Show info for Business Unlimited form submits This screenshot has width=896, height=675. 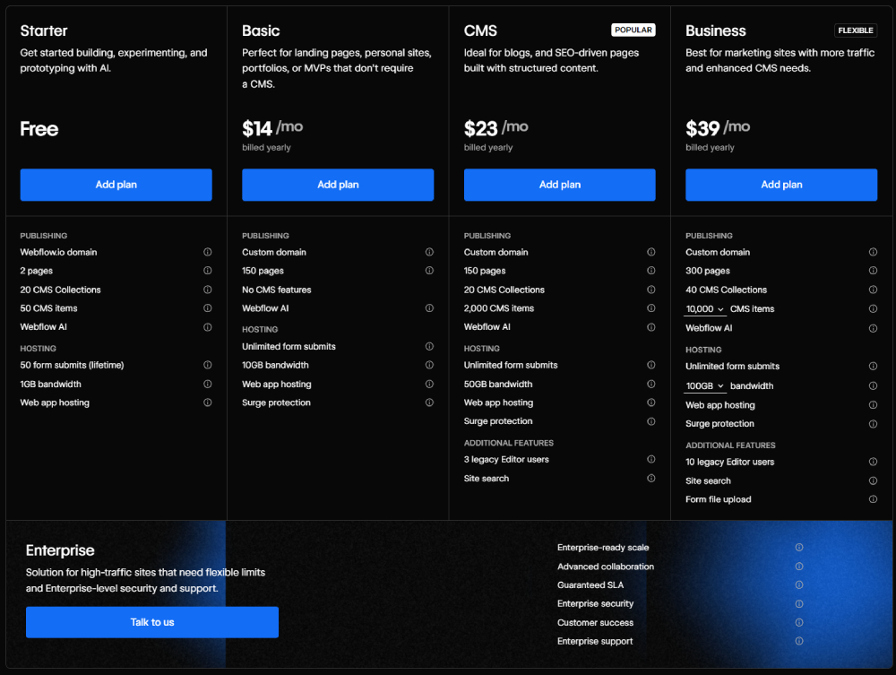point(873,367)
